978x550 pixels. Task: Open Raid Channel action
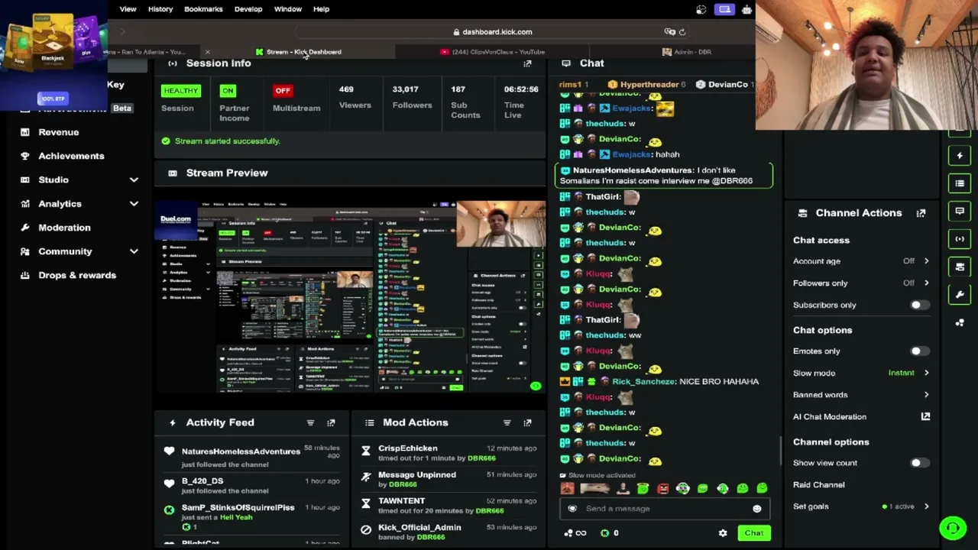[819, 485]
